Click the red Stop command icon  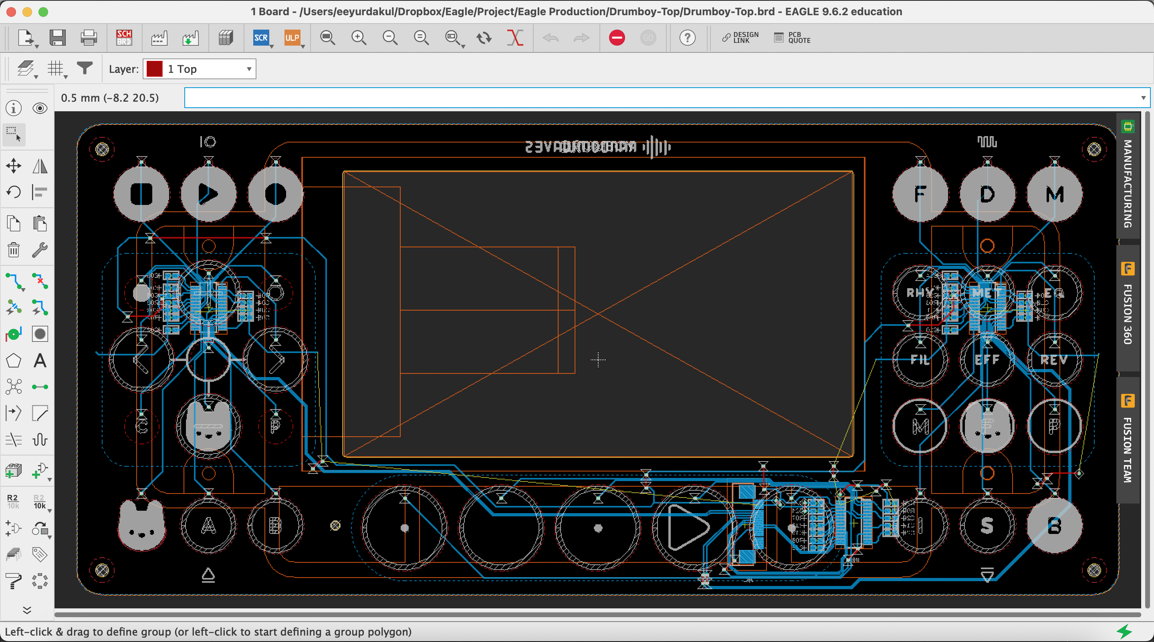point(617,38)
